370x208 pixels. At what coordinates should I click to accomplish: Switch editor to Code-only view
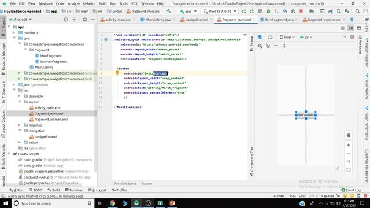coord(342,28)
